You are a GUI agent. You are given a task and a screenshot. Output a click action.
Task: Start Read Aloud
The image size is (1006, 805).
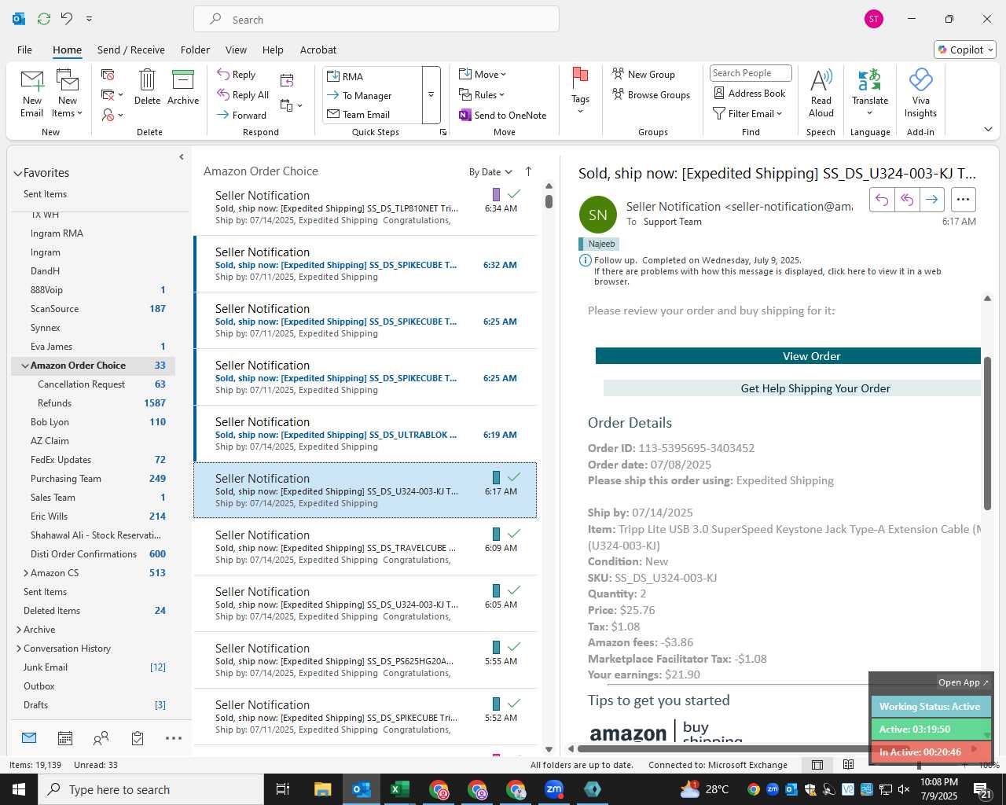821,93
